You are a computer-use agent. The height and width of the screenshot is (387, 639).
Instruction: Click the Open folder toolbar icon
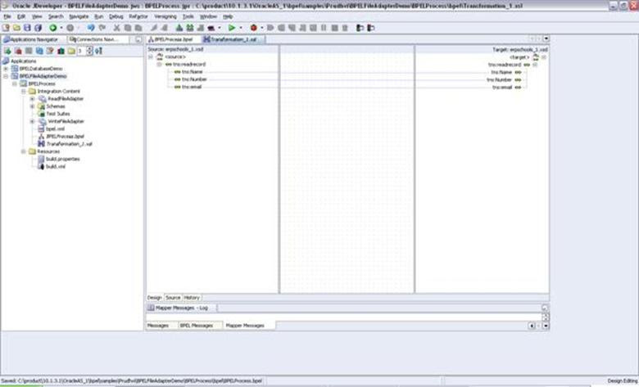click(16, 28)
